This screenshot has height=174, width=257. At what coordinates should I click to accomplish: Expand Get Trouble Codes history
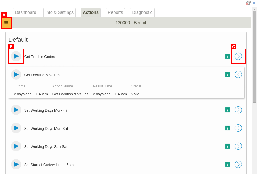(x=238, y=56)
